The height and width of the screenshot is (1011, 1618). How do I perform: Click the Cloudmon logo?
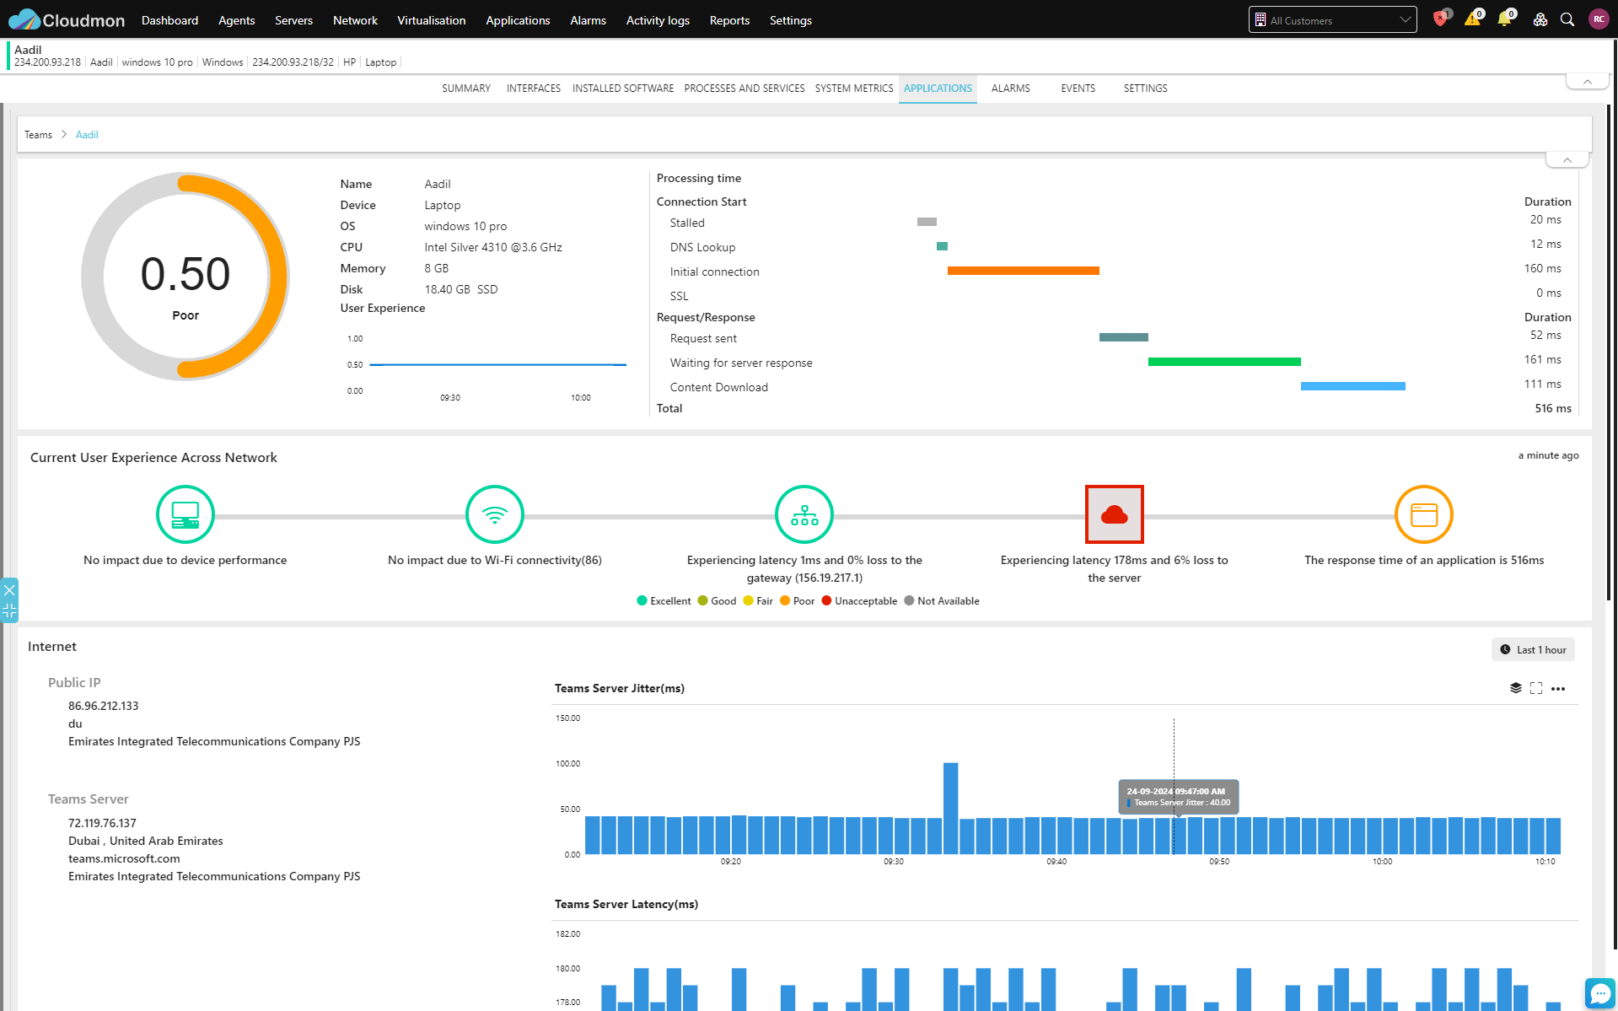pos(67,19)
